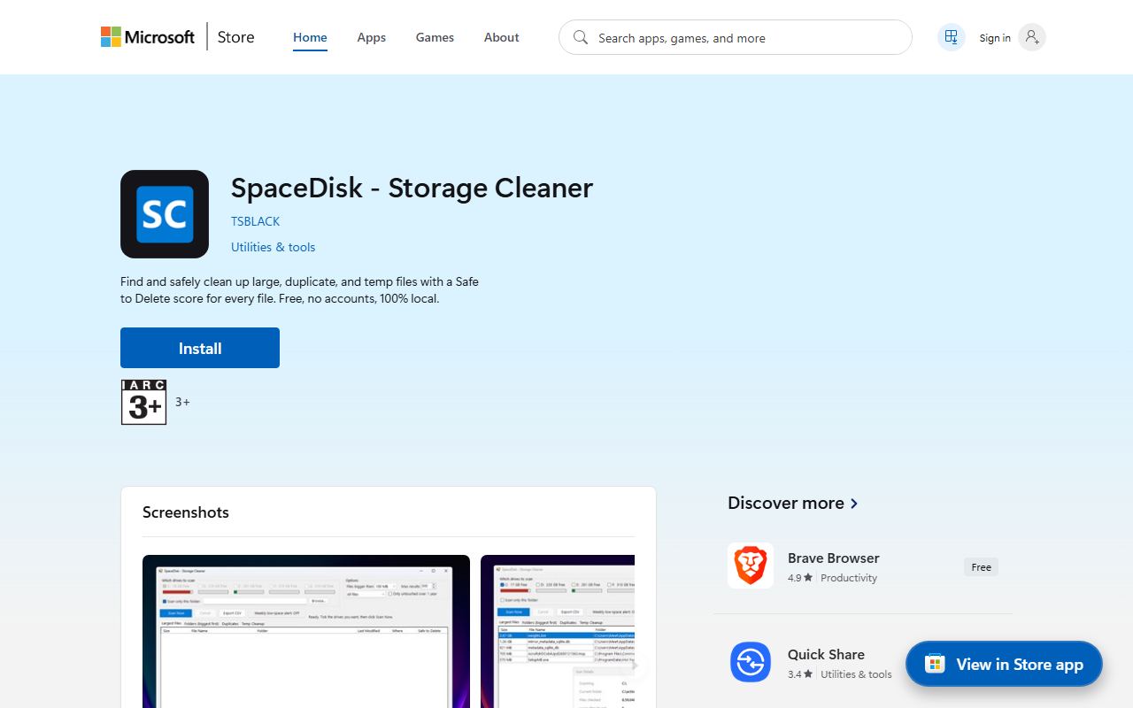The width and height of the screenshot is (1133, 708).
Task: Click the 3+ age rating label
Action: coord(182,402)
